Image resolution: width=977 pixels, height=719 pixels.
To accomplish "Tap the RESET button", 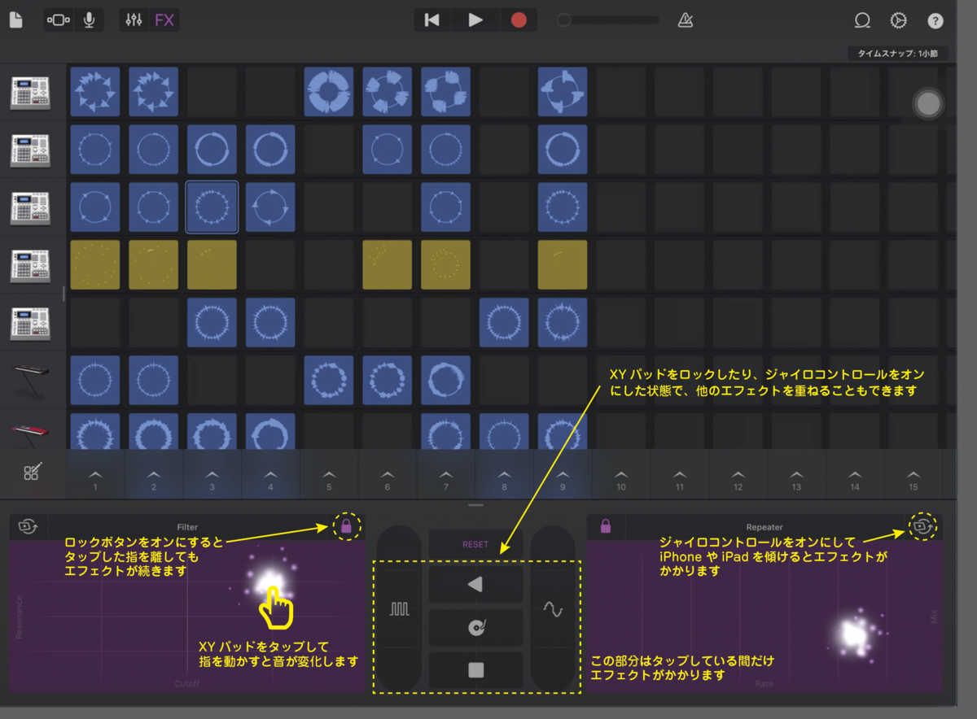I will pos(475,544).
